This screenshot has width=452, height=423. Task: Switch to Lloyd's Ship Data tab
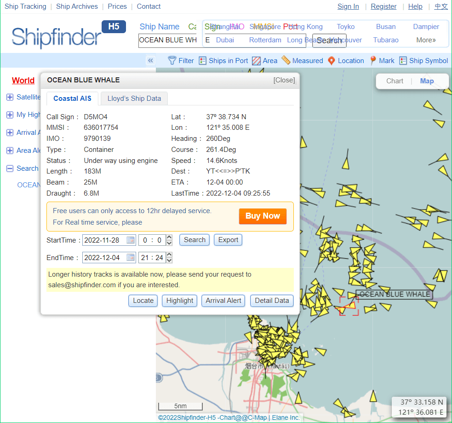pyautogui.click(x=134, y=99)
